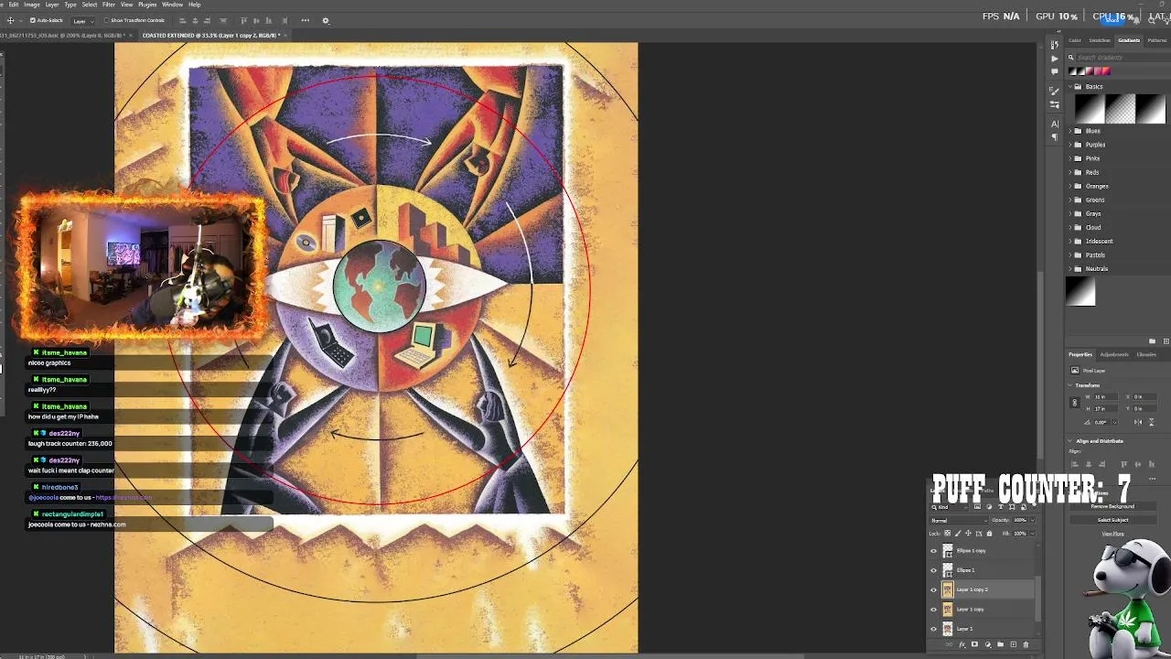Filter layers by type T icon
The height and width of the screenshot is (659, 1171).
tap(1001, 507)
